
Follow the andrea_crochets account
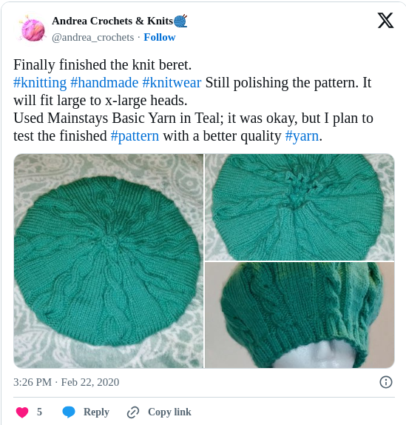[160, 37]
